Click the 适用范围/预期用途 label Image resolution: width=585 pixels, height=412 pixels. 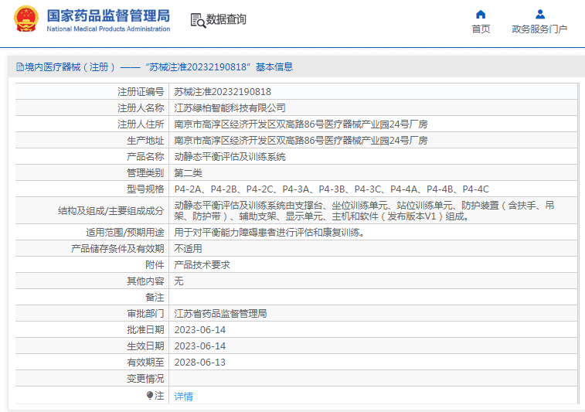coord(125,233)
